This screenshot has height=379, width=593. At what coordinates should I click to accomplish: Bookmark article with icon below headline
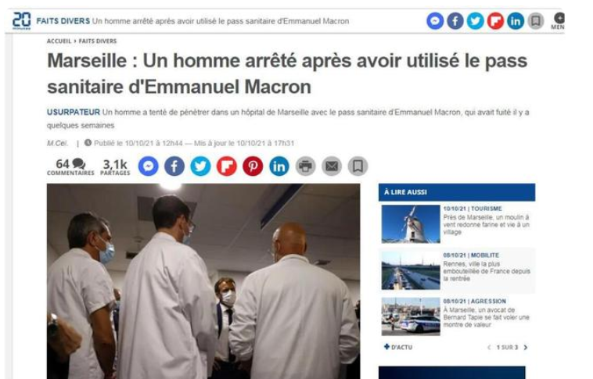pyautogui.click(x=358, y=166)
